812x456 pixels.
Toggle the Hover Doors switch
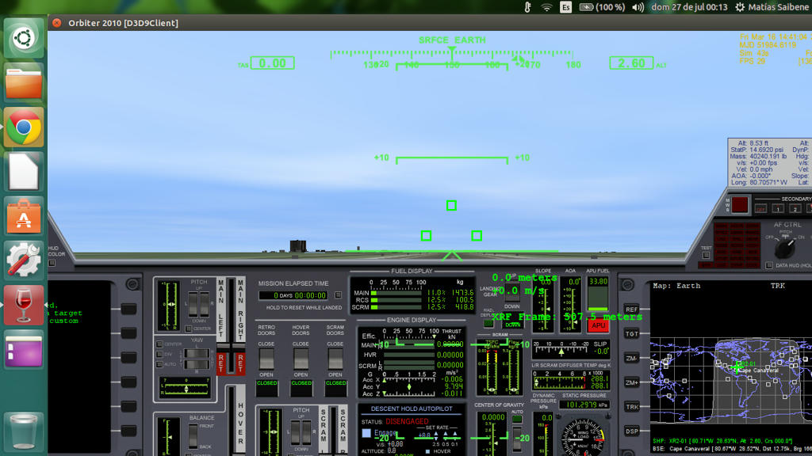[x=301, y=359]
